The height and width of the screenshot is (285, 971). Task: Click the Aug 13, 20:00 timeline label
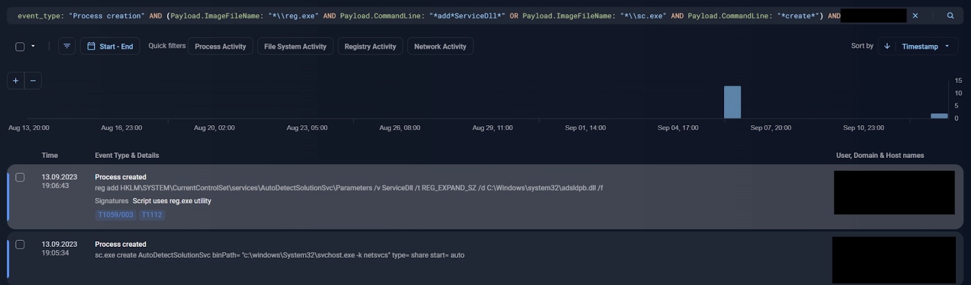pos(29,128)
